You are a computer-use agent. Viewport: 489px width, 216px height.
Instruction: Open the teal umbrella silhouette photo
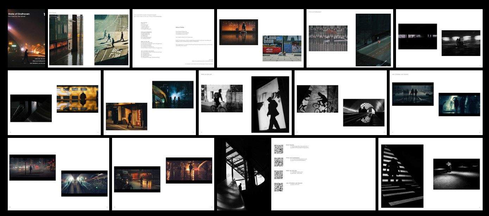(459, 104)
